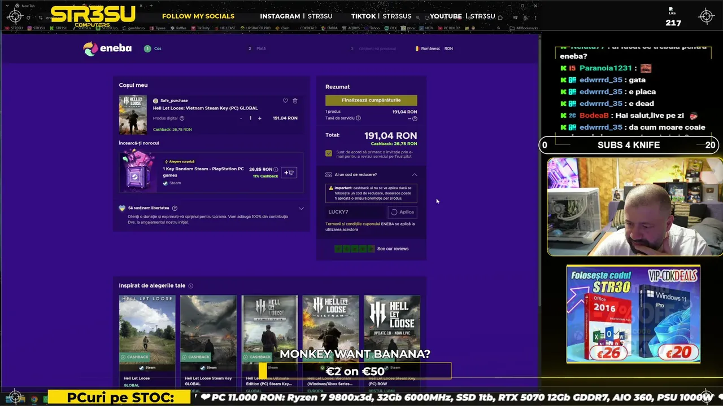Click Finalizează cumpărăturile checkout button

point(371,100)
